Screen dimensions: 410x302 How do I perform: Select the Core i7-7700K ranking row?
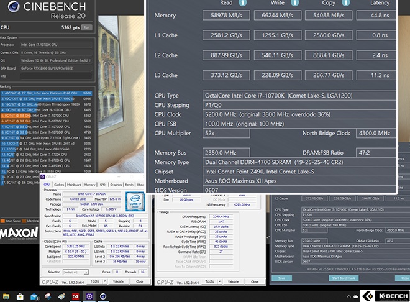[47, 155]
